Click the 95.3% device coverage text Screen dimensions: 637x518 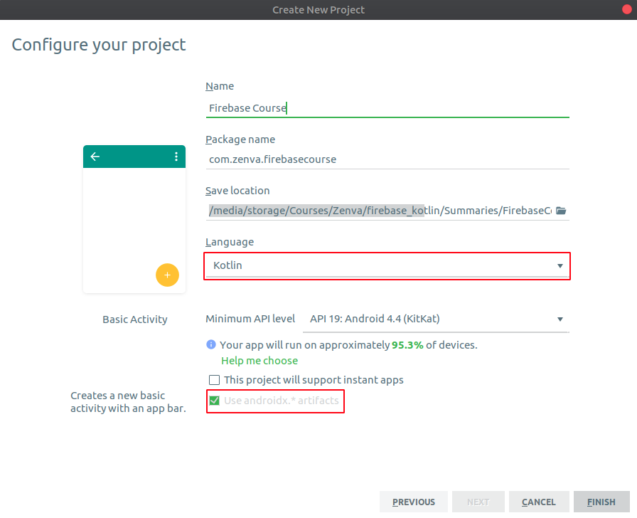click(x=407, y=345)
